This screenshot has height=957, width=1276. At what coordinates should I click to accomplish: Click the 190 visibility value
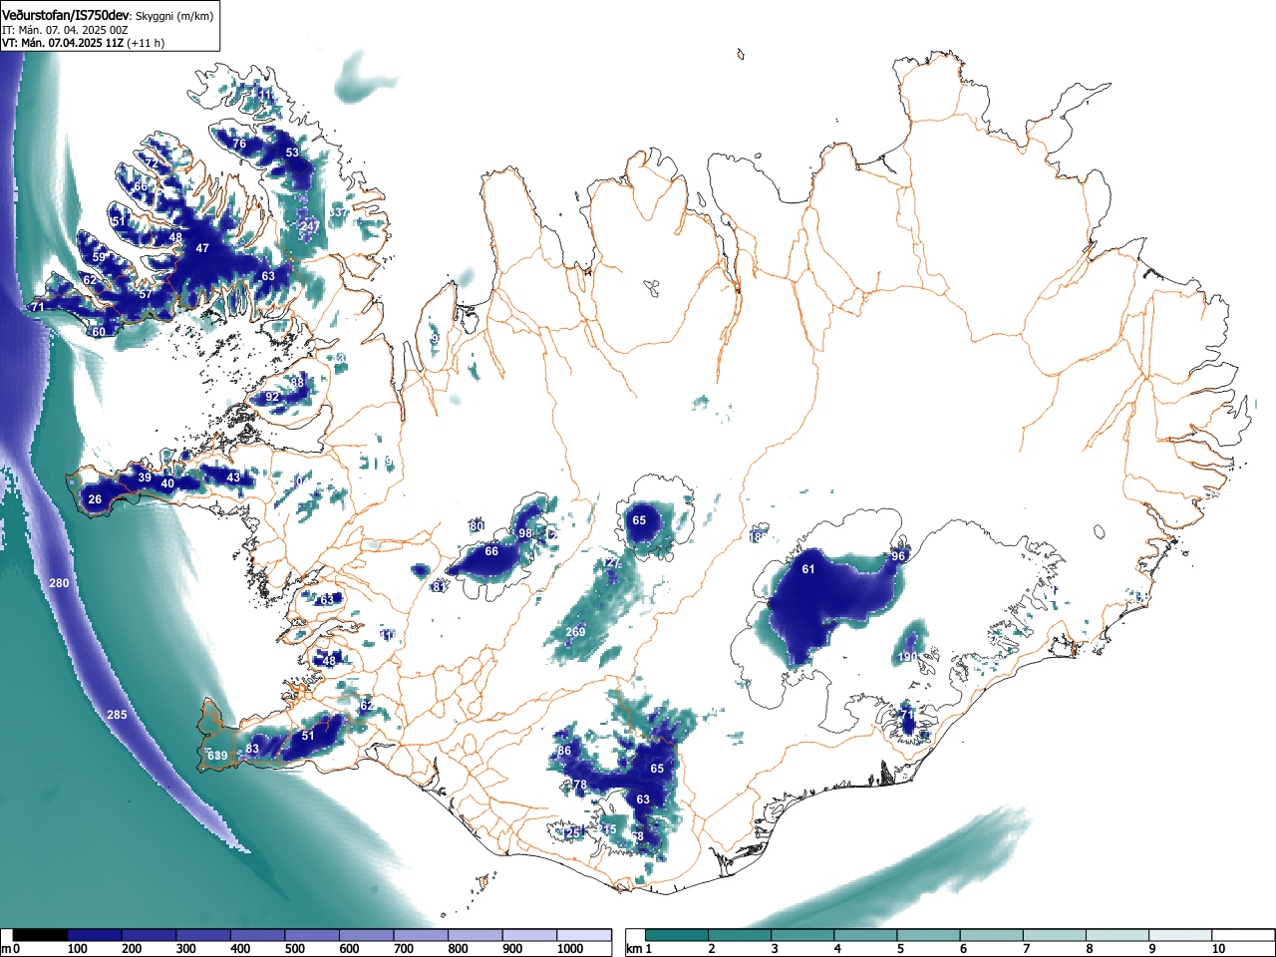pos(907,658)
